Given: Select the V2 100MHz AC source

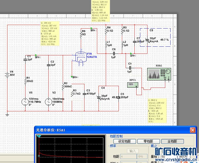Looking at the screenshot, I should click(48, 101).
